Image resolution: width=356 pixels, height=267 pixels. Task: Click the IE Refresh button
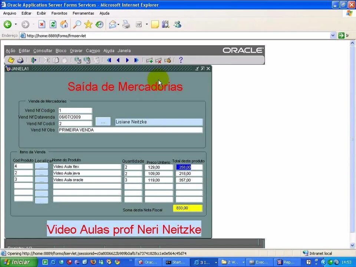click(53, 24)
